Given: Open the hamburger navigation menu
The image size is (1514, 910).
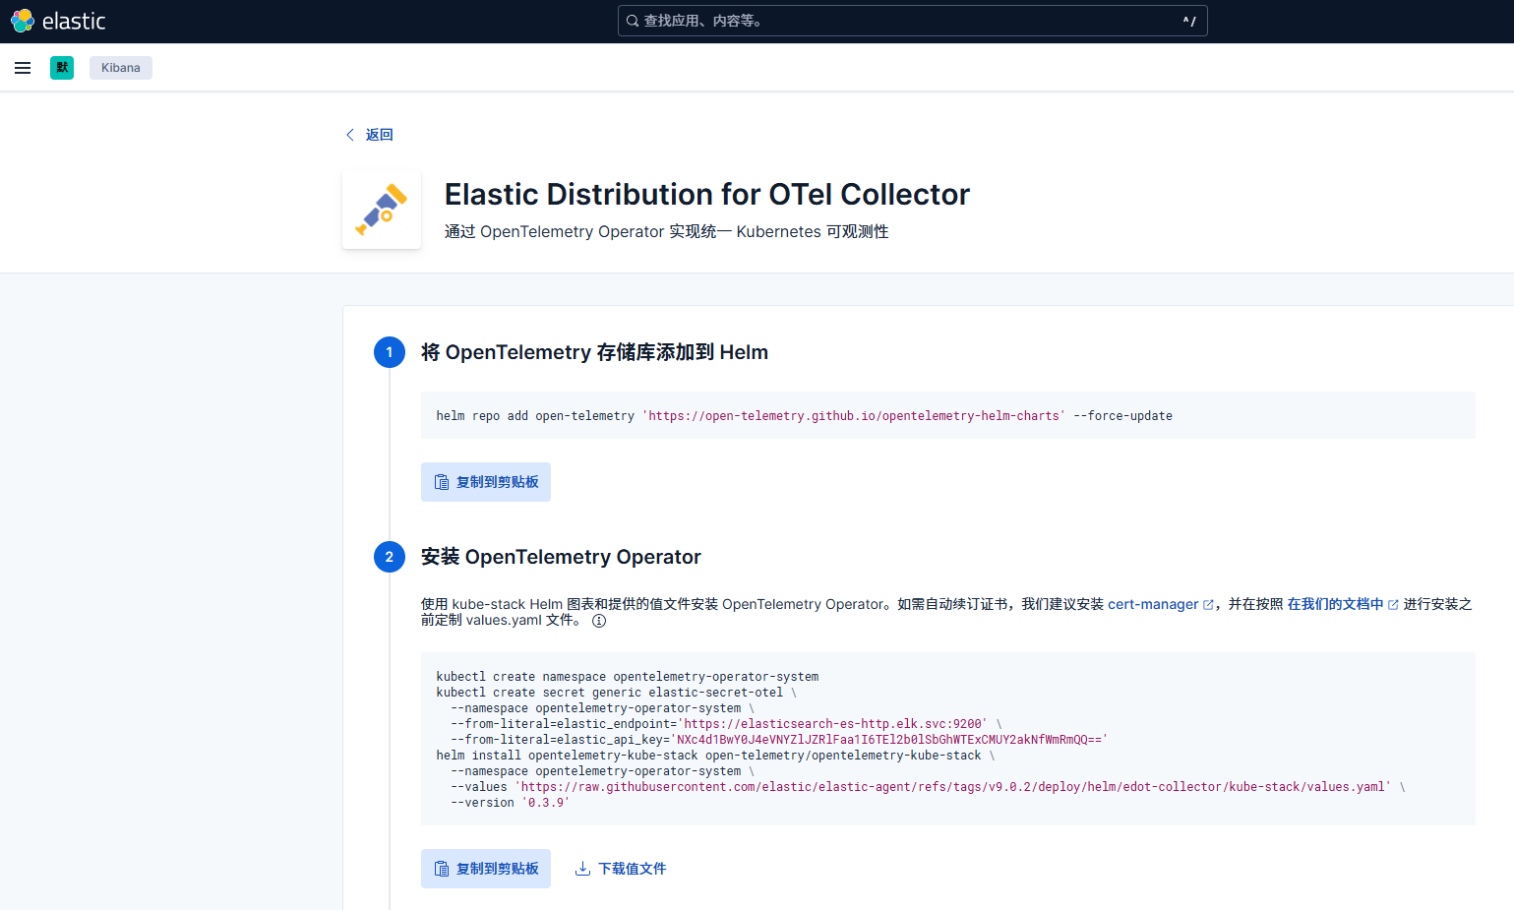Looking at the screenshot, I should [x=23, y=68].
